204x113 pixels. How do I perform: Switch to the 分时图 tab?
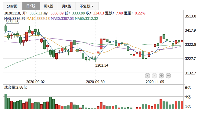pyautogui.click(x=12, y=6)
